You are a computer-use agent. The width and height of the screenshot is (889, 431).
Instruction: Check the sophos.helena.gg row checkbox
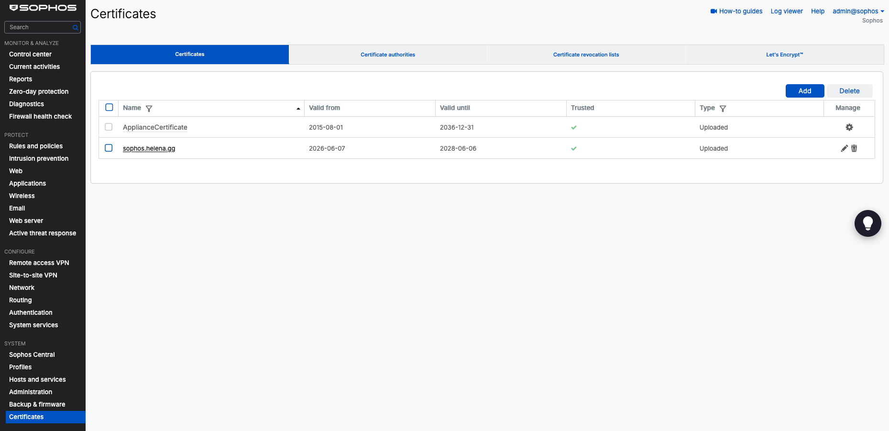click(x=109, y=148)
